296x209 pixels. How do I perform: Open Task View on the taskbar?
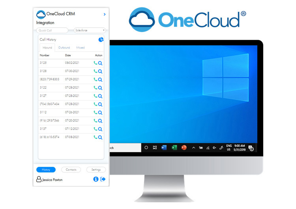155,147
